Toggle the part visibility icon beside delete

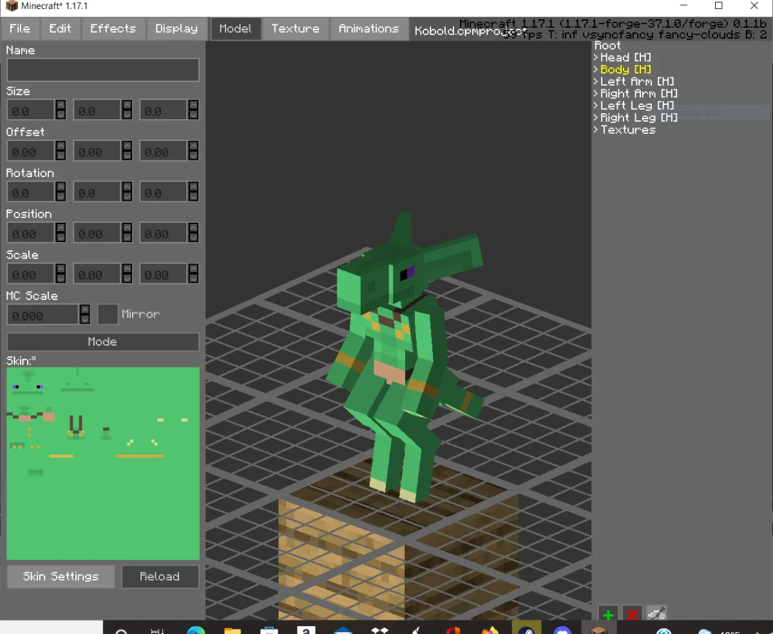(x=656, y=614)
